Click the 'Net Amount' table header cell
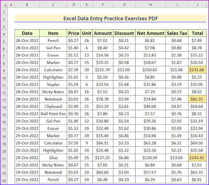Viewport: 209px width, 185px height. 150,33
